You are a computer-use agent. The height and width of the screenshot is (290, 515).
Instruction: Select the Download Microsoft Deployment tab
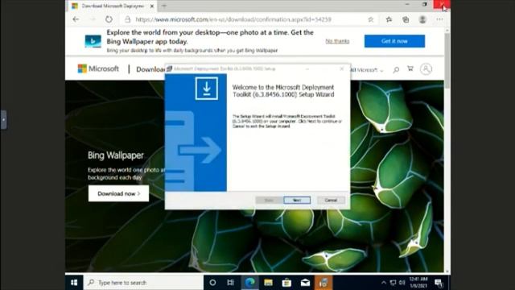click(x=112, y=6)
